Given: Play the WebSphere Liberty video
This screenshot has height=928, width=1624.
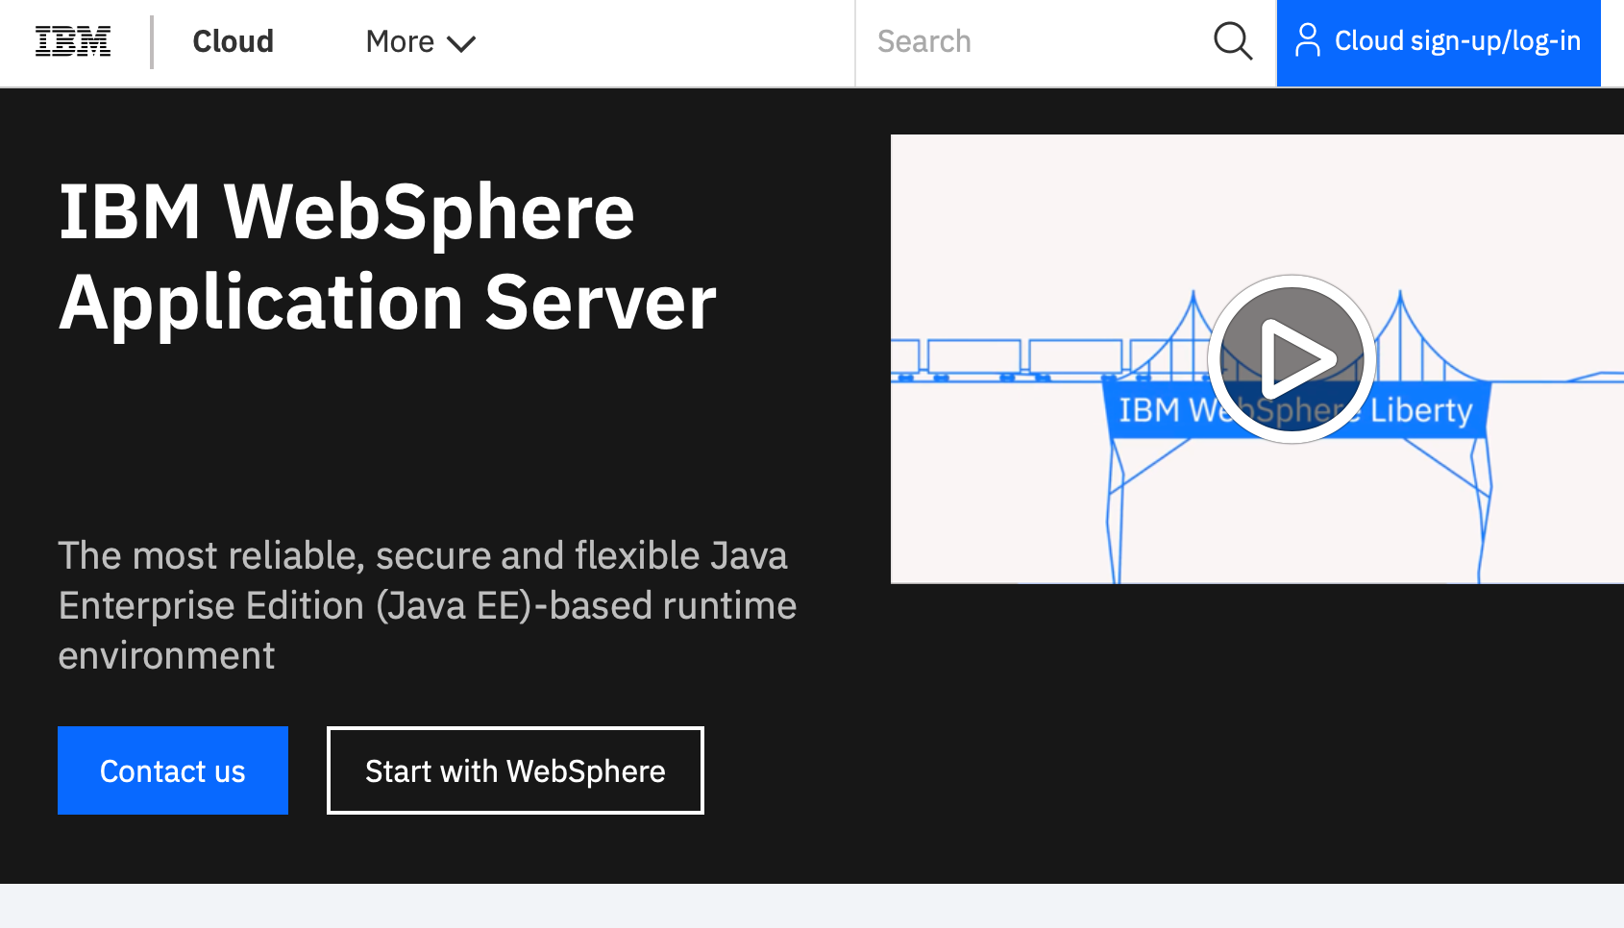Looking at the screenshot, I should pos(1292,359).
